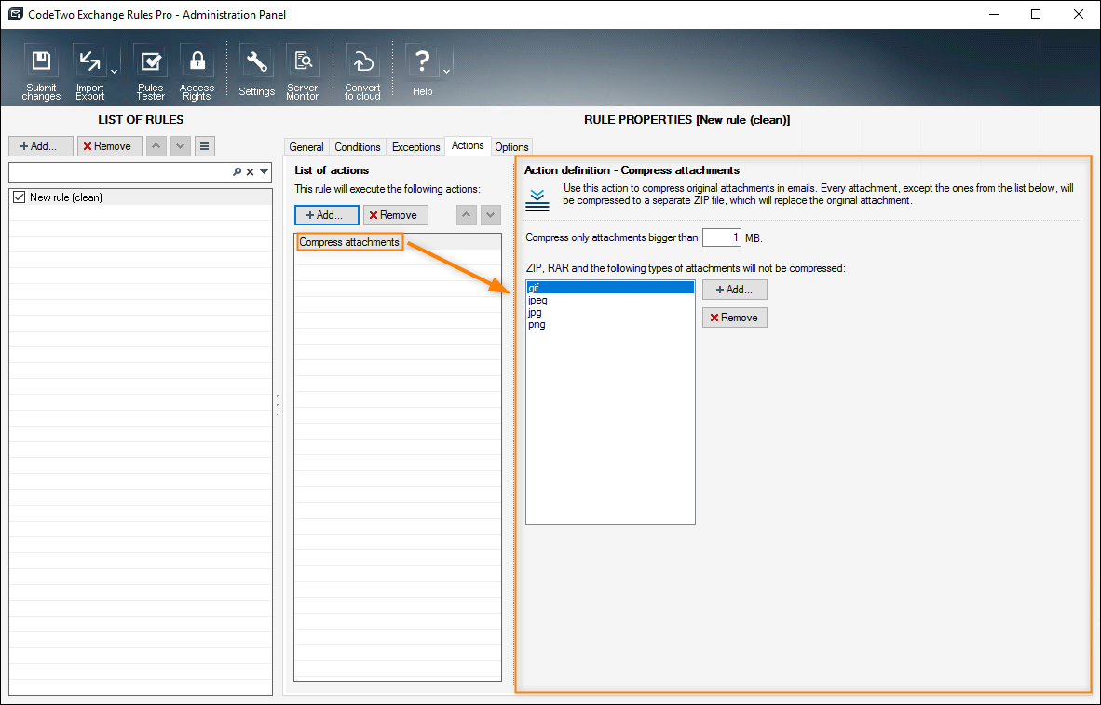This screenshot has width=1101, height=705.
Task: Move the action down in the actions list
Action: coord(491,215)
